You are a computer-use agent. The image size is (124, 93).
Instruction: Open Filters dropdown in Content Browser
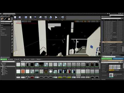[x=18, y=61]
